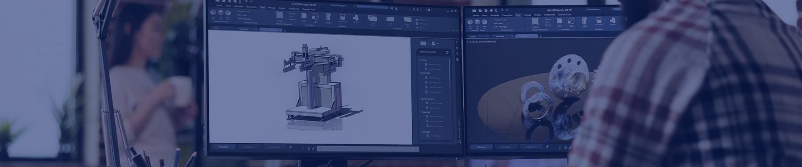Open Manage ribbon tab in left window
The height and width of the screenshot is (167, 802).
click(x=272, y=8)
